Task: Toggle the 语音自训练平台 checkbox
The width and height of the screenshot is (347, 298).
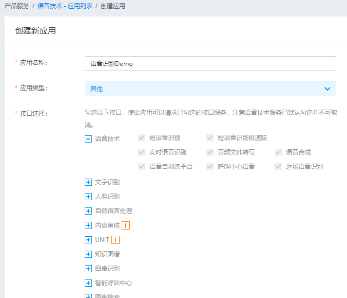Action: click(x=142, y=167)
